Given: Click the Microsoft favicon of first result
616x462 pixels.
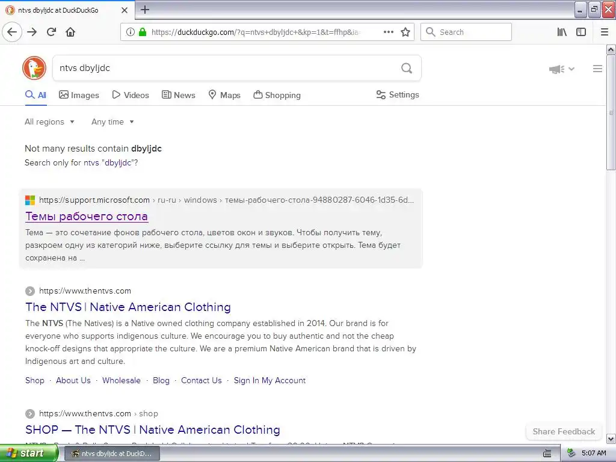Looking at the screenshot, I should click(30, 200).
